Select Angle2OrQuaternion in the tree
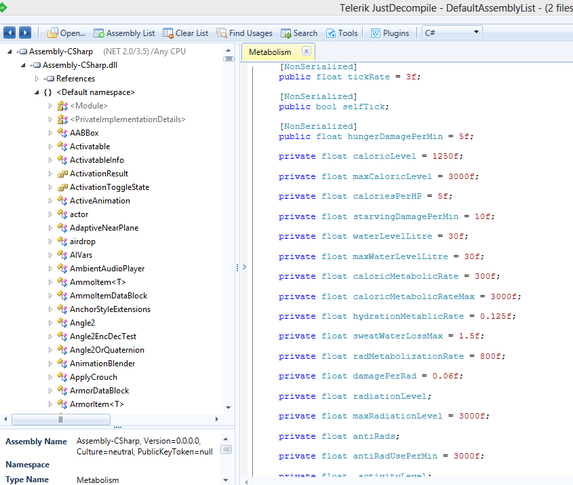573x485 pixels. click(107, 350)
